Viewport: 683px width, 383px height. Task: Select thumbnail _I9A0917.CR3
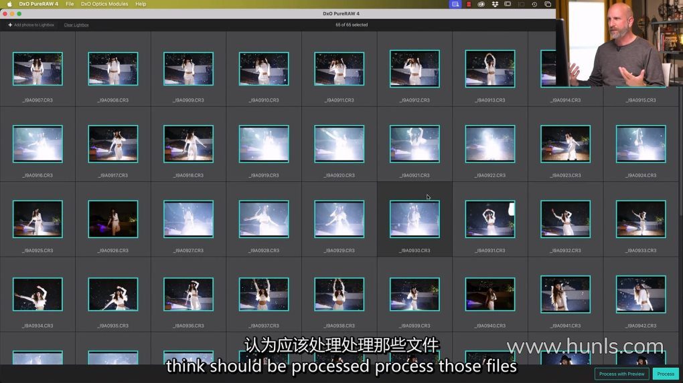pos(112,144)
